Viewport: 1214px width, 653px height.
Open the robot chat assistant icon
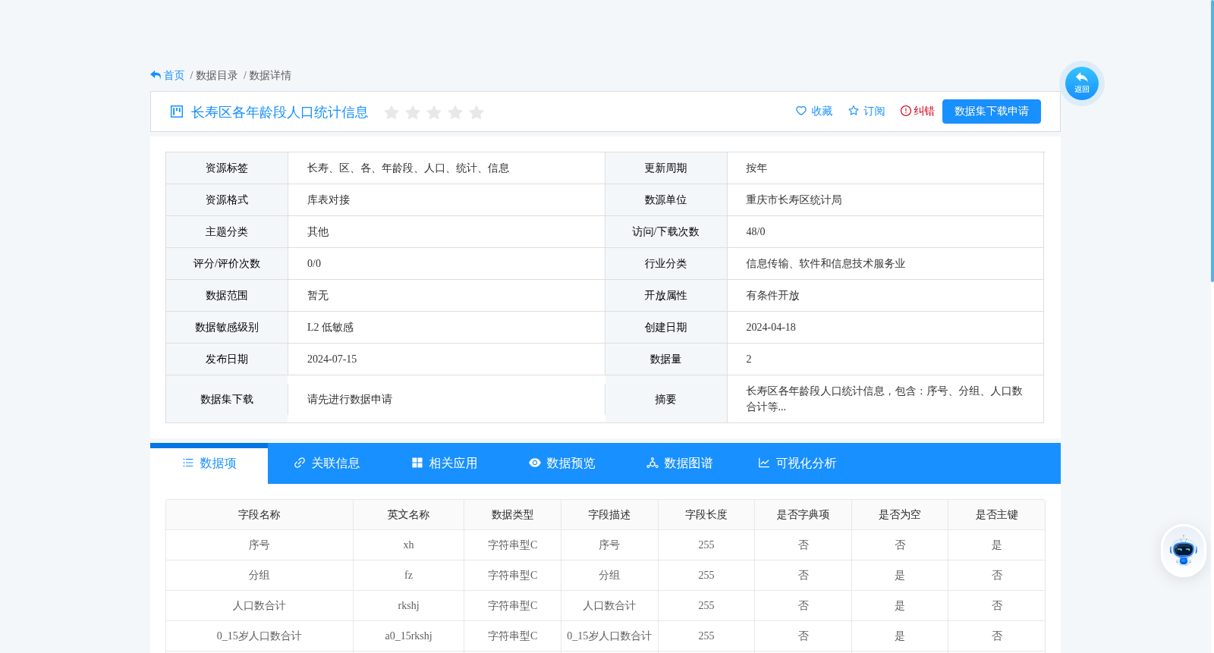click(1183, 551)
